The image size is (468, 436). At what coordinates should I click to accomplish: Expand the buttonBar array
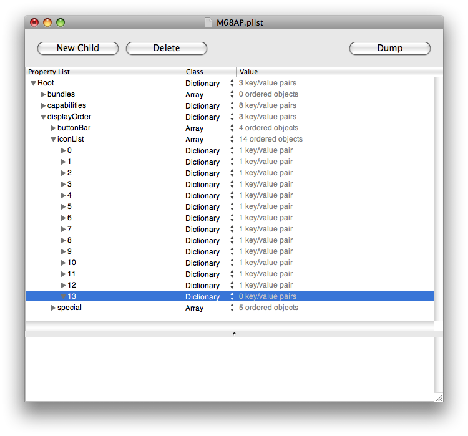click(x=53, y=128)
